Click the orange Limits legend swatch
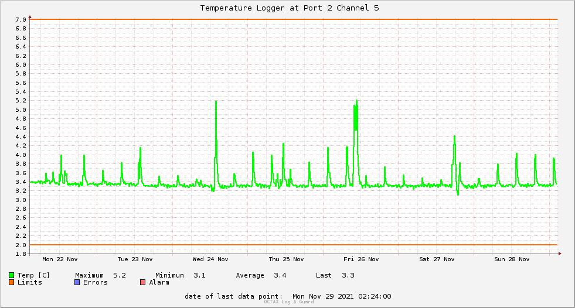The width and height of the screenshot is (575, 308). pos(11,282)
